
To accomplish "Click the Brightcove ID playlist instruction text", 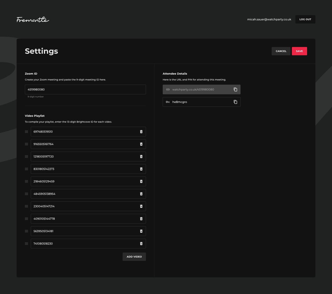I will 68,122.
